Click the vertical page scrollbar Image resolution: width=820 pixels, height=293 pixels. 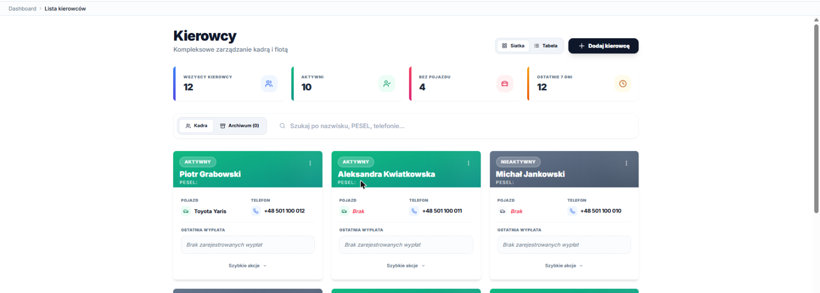coord(816,118)
